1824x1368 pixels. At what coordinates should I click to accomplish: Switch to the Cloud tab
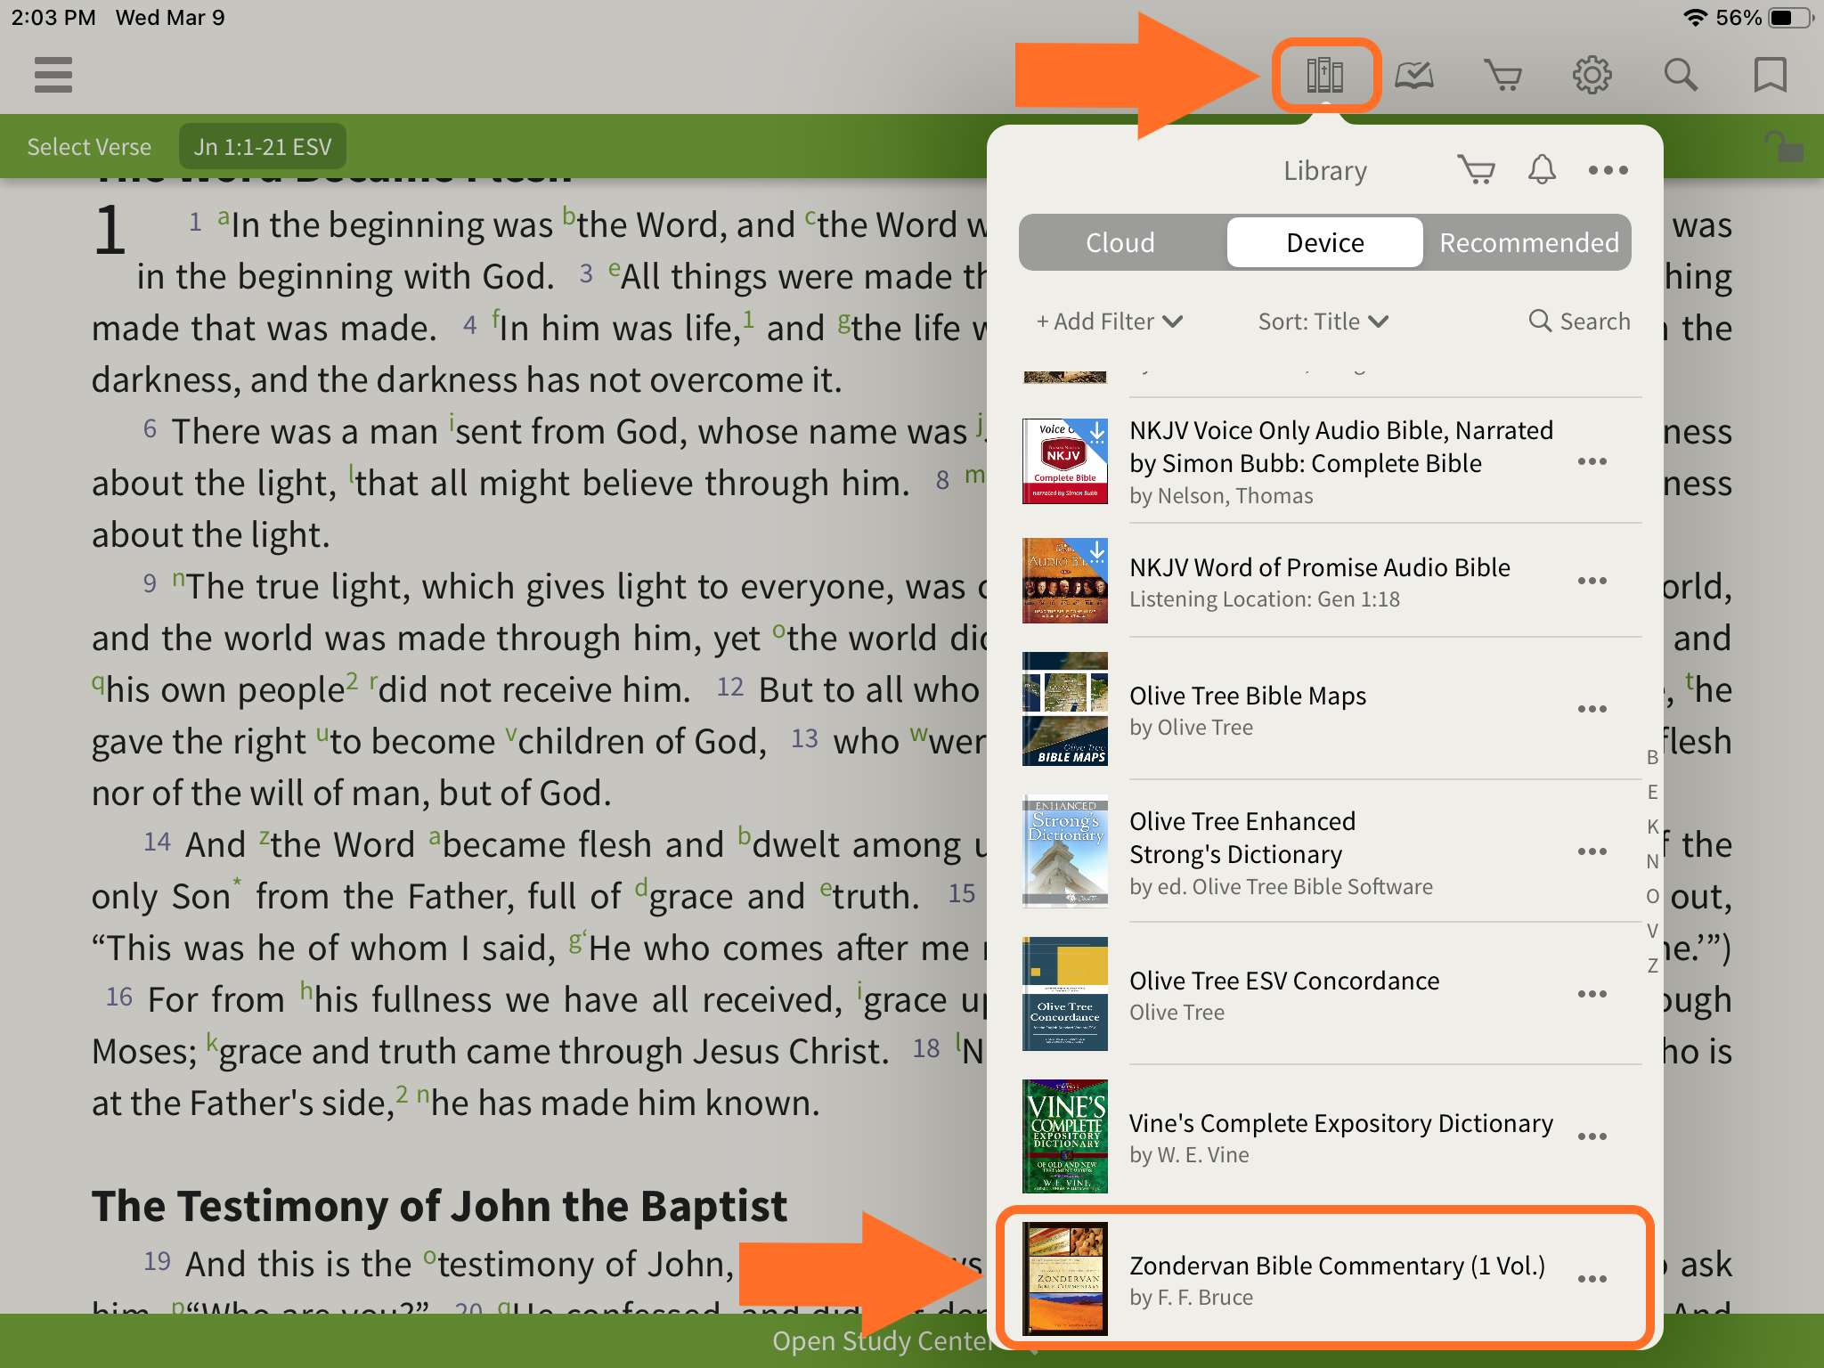coord(1120,242)
